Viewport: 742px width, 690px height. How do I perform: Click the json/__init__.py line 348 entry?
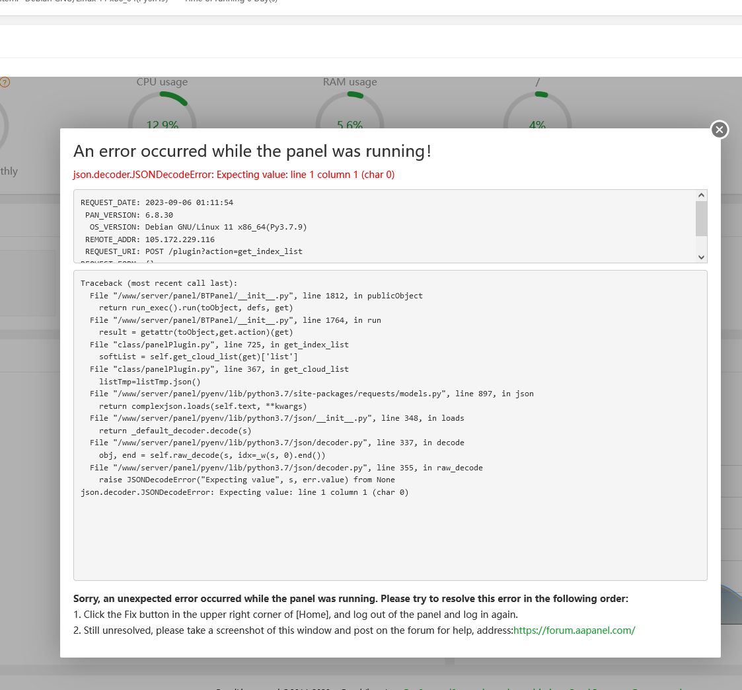click(277, 418)
